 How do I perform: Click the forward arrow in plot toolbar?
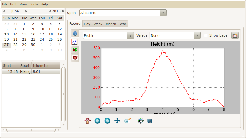click(107, 121)
